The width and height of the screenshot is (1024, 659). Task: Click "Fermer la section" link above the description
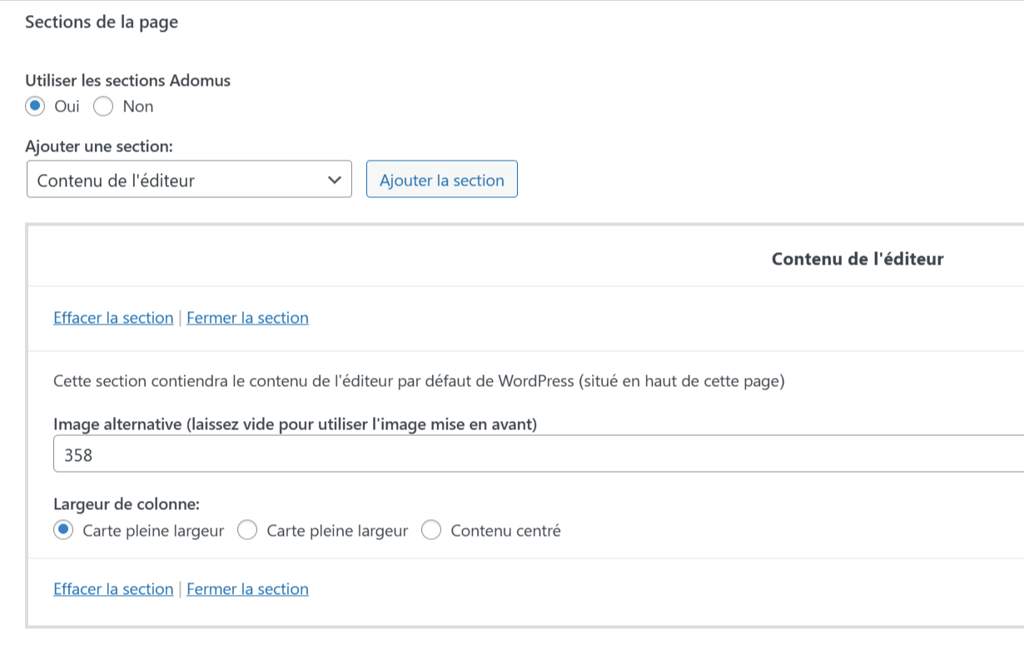247,318
